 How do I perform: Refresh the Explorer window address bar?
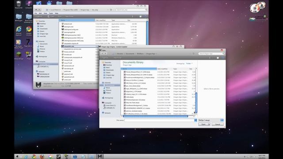pyautogui.click(x=111, y=10)
